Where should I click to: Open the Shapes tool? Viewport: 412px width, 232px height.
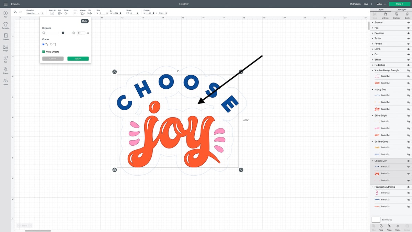[5, 70]
